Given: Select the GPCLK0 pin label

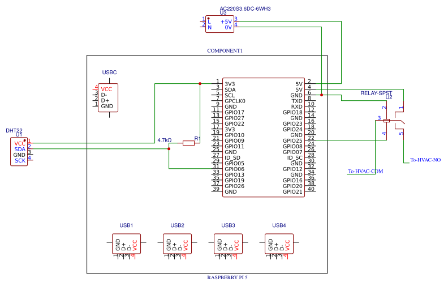Looking at the screenshot, I should [x=235, y=101].
